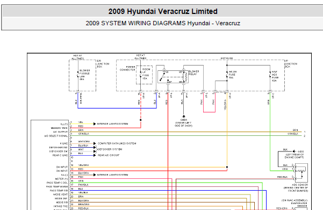Click the 'LEFT REAR OF ENGINE COMPT' note
The height and width of the screenshot is (210, 323).
click(295, 156)
